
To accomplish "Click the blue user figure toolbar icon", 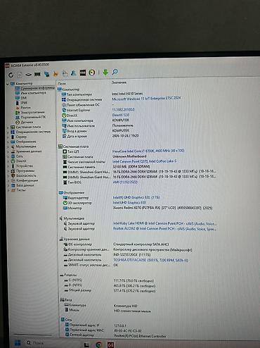I will (74, 73).
